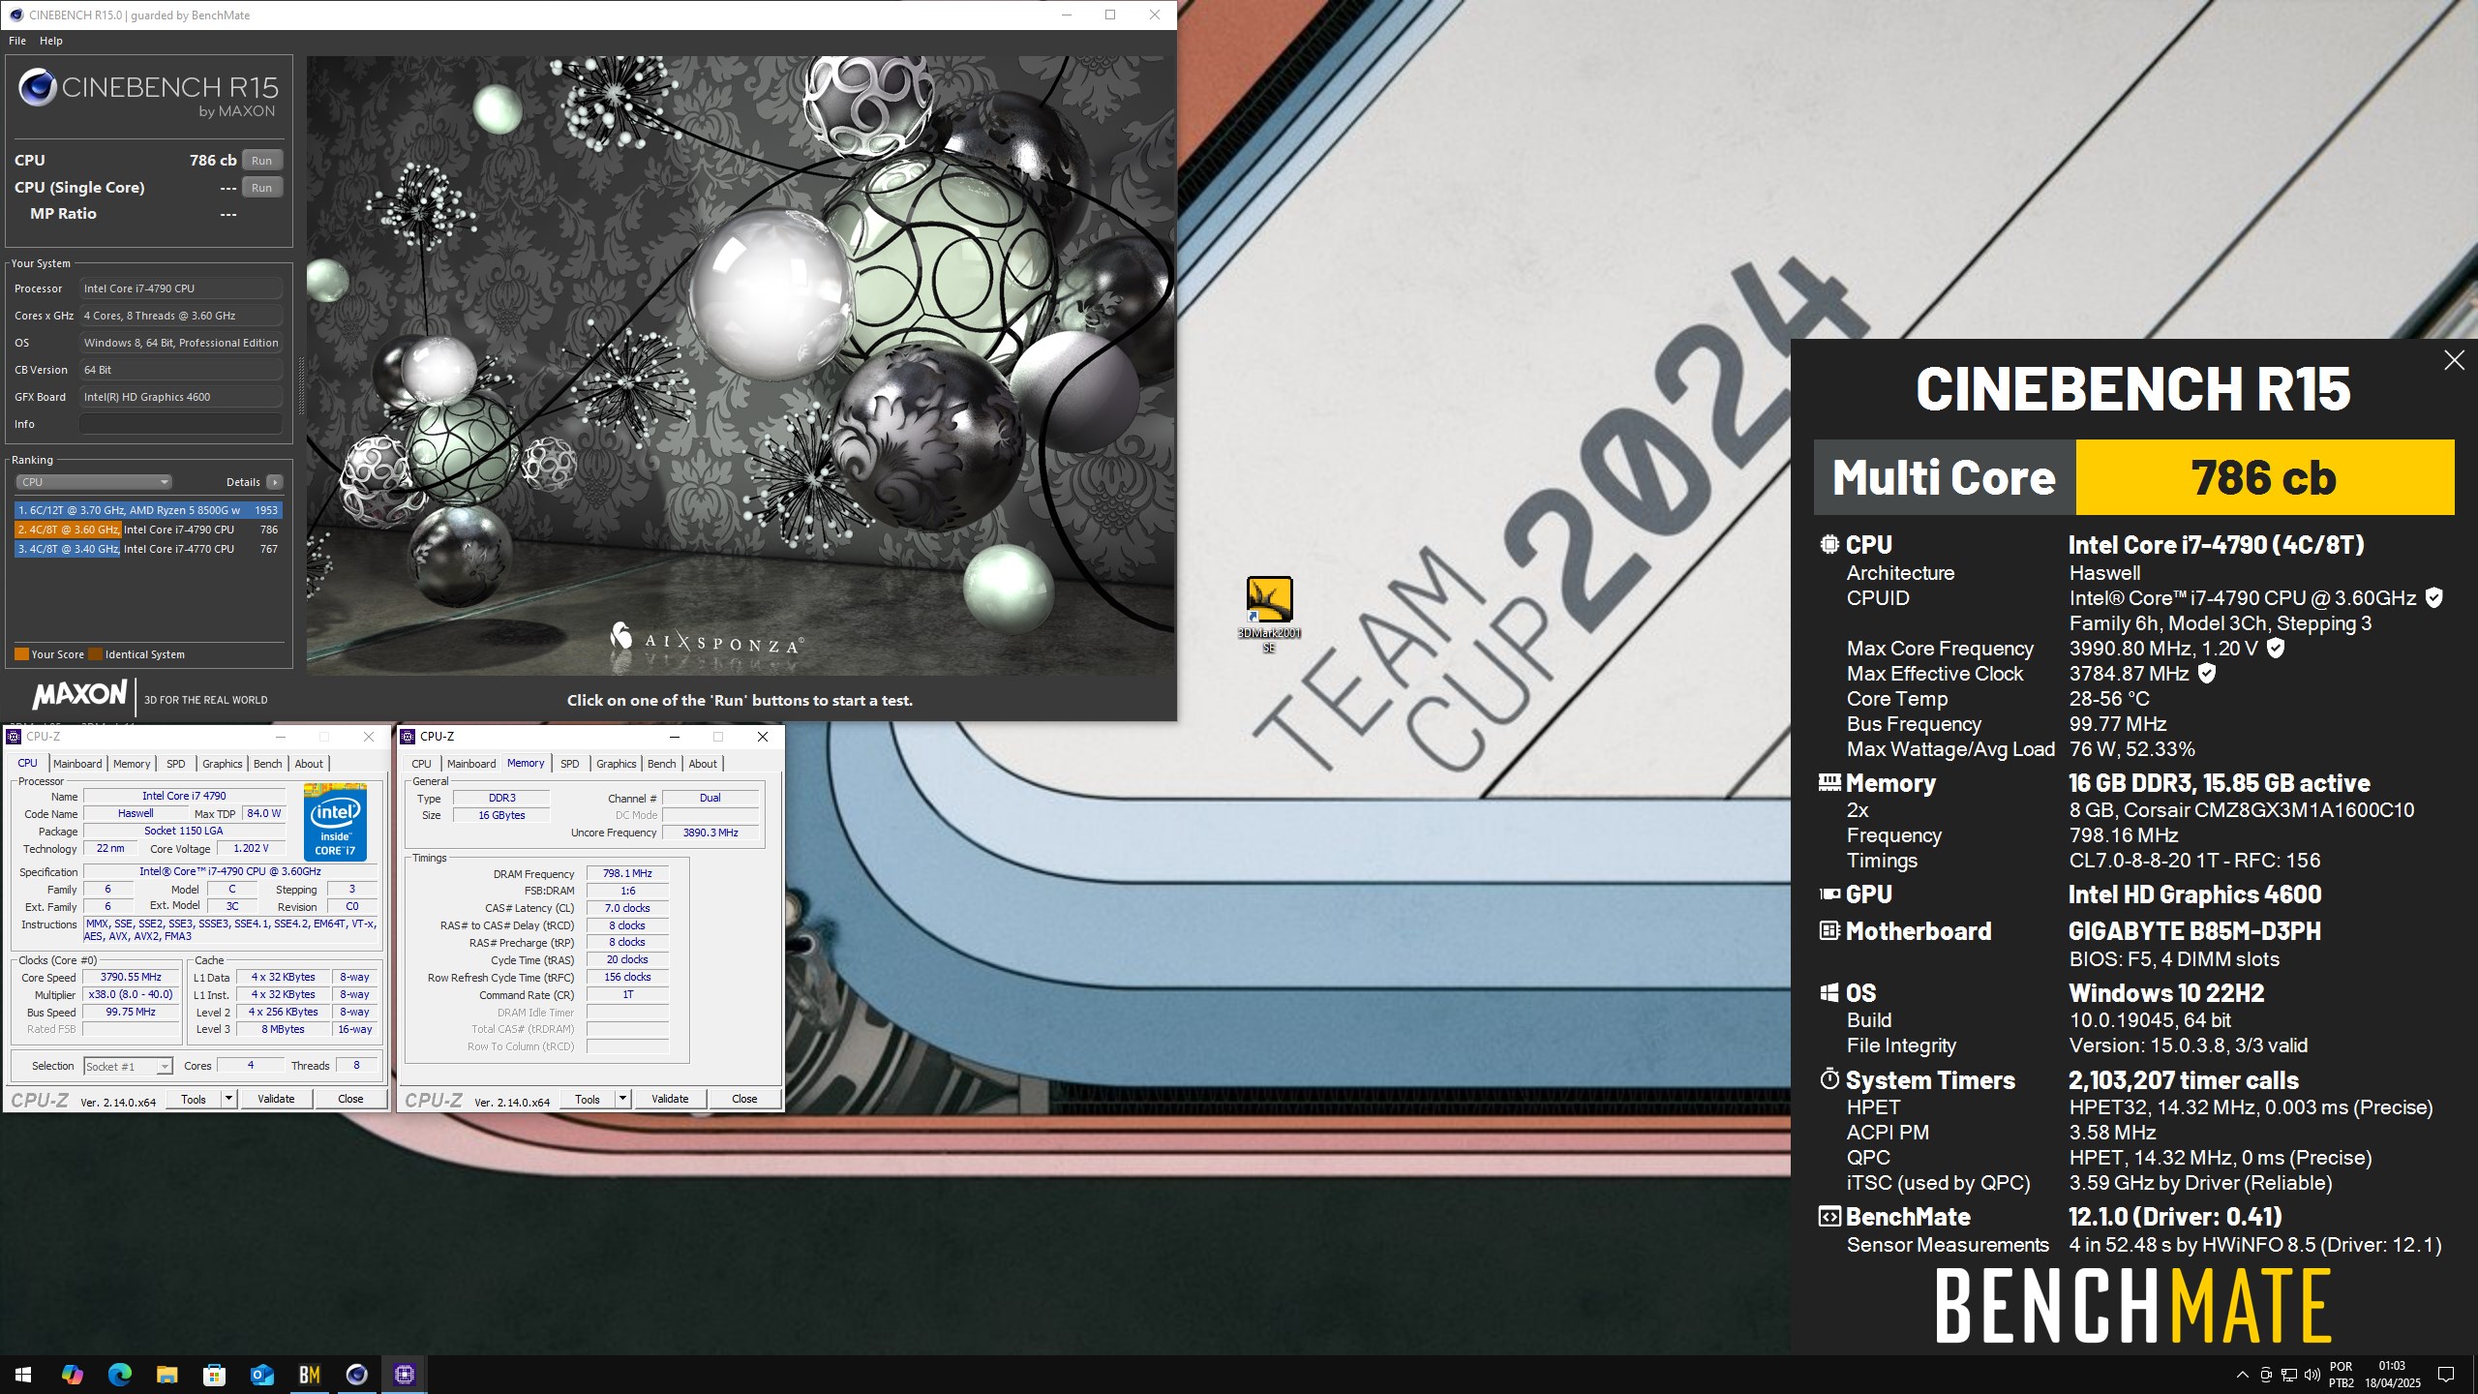Open CPU tab in right CPU-Z window
Viewport: 2478px width, 1394px height.
click(x=421, y=764)
